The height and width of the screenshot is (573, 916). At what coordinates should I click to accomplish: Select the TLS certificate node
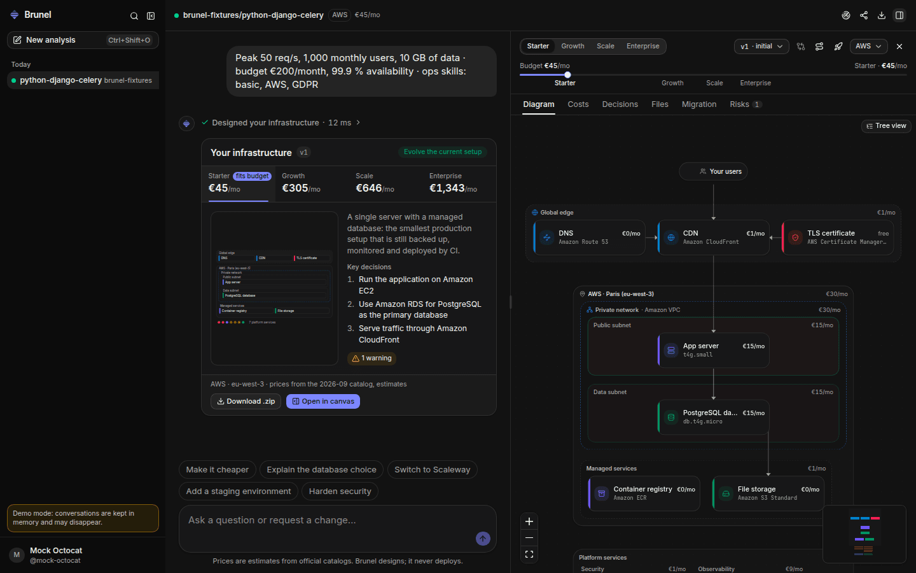tap(838, 237)
